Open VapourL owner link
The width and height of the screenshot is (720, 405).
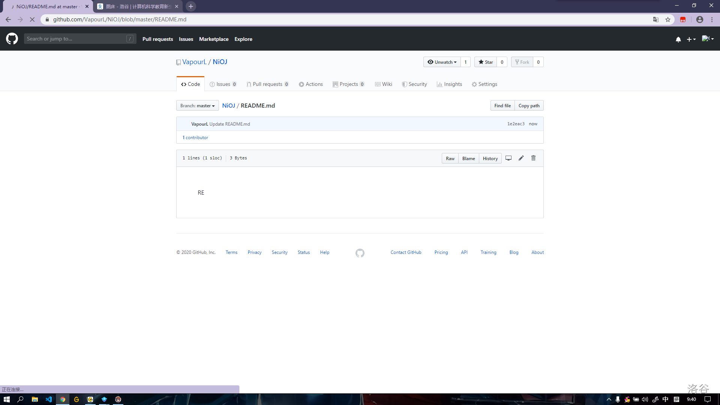pyautogui.click(x=194, y=62)
